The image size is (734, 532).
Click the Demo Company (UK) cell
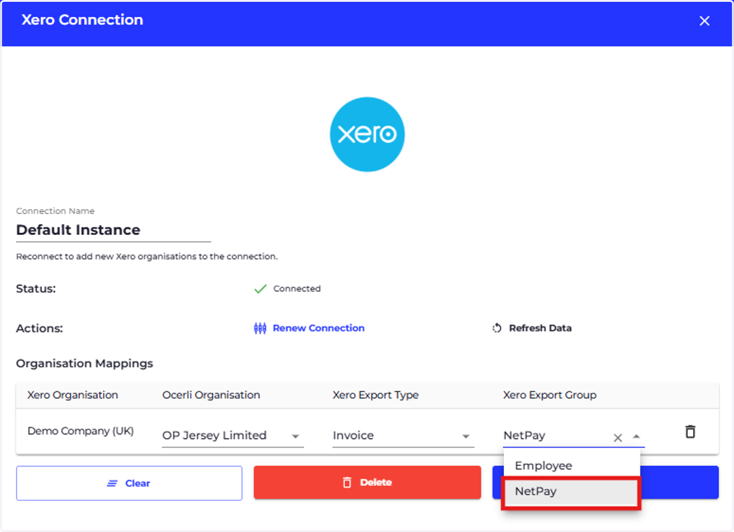81,431
